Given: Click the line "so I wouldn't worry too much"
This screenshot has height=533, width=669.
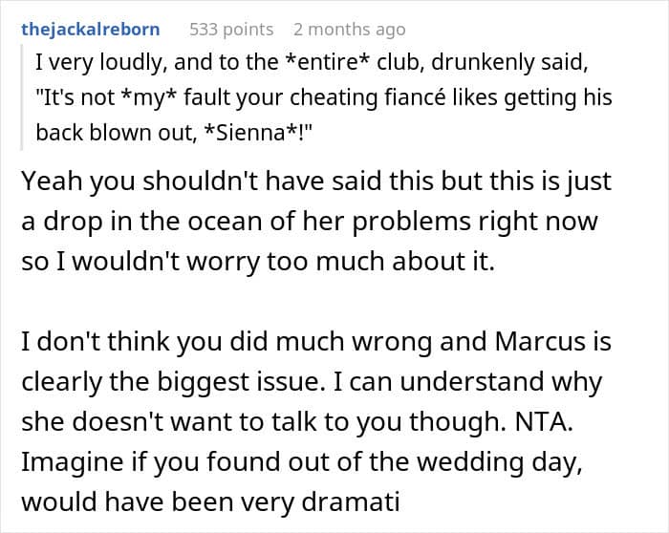Looking at the screenshot, I should coord(258,262).
